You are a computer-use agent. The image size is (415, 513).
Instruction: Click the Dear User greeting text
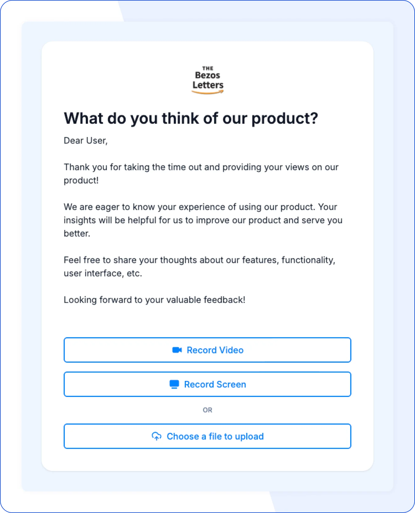86,140
